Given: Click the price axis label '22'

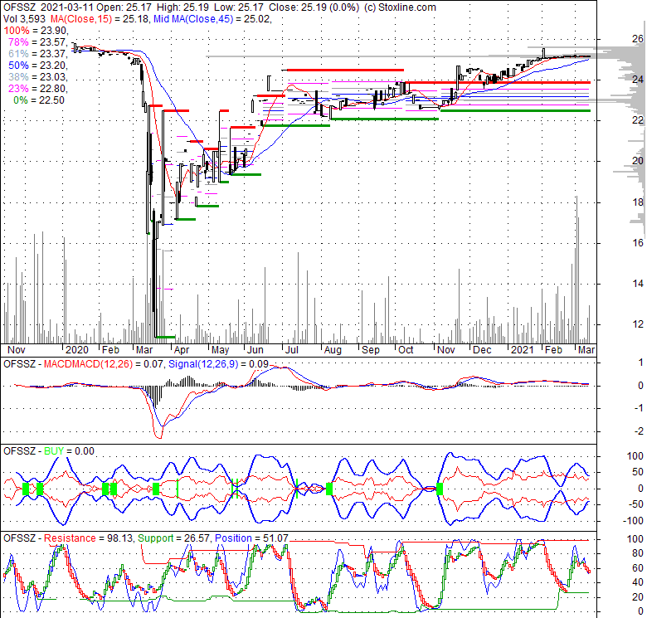Looking at the screenshot, I should 638,120.
